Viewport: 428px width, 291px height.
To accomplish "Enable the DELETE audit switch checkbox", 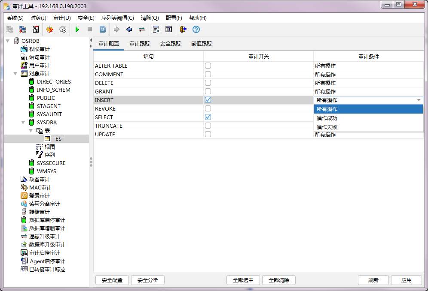I will pos(208,83).
